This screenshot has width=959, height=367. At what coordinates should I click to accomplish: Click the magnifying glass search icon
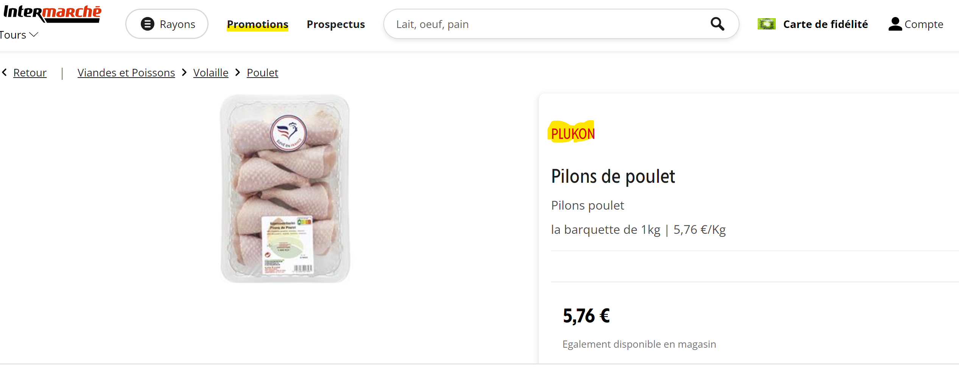coord(717,24)
